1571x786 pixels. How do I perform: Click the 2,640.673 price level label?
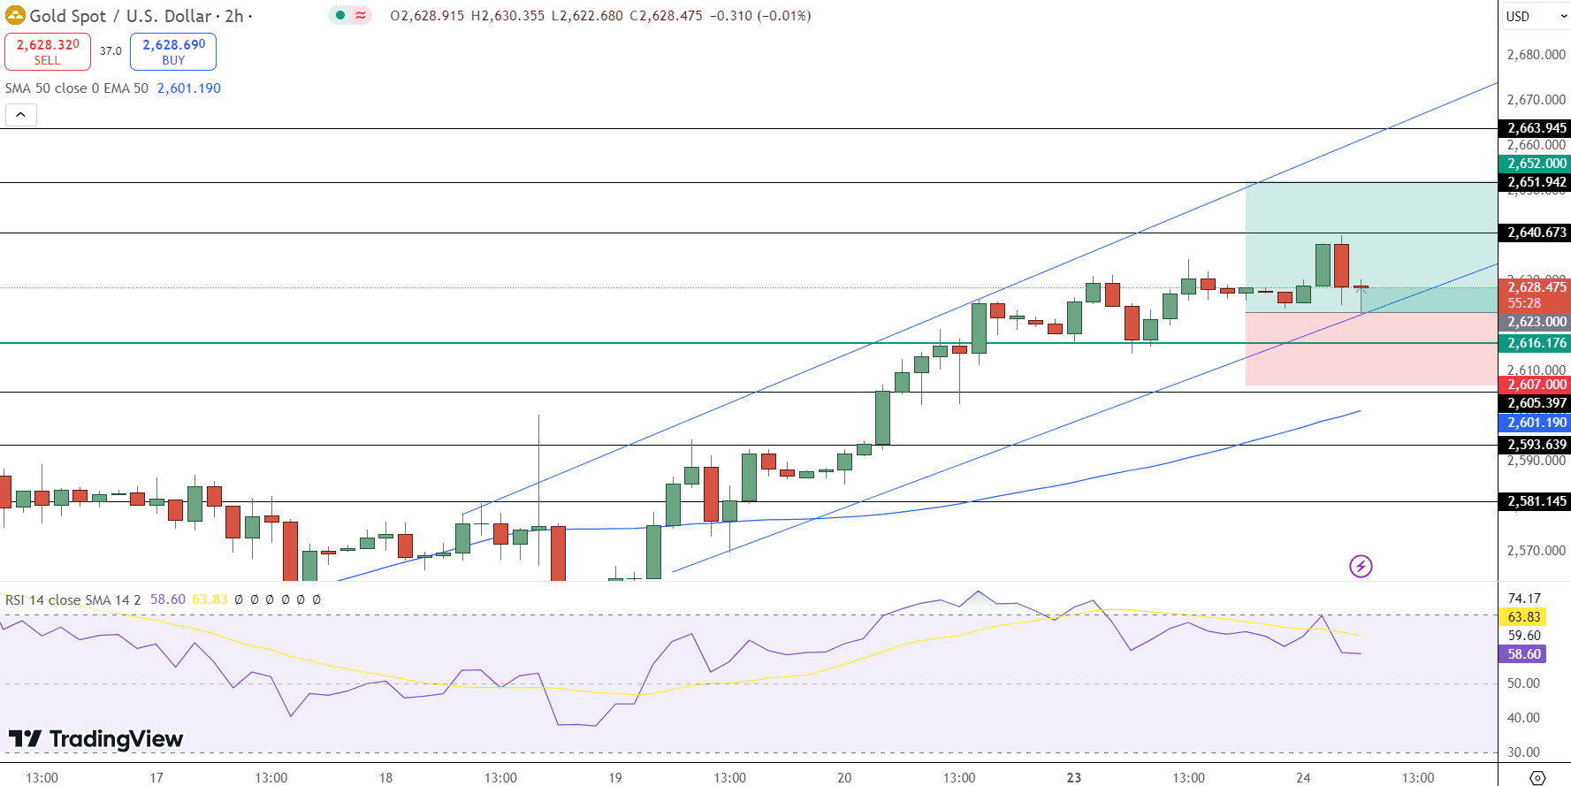tap(1535, 233)
